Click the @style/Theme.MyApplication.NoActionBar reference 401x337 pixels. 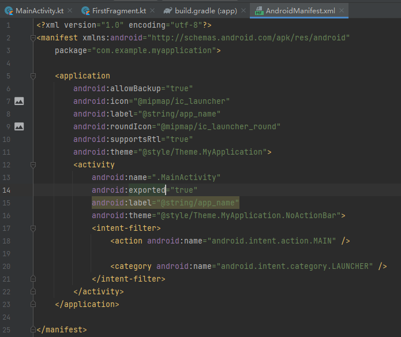tap(249, 215)
